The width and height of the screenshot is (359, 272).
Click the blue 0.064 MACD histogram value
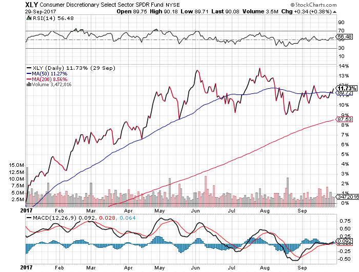pos(128,218)
